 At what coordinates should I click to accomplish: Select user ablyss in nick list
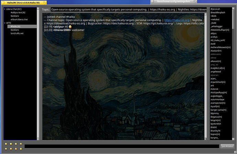tap(213, 33)
